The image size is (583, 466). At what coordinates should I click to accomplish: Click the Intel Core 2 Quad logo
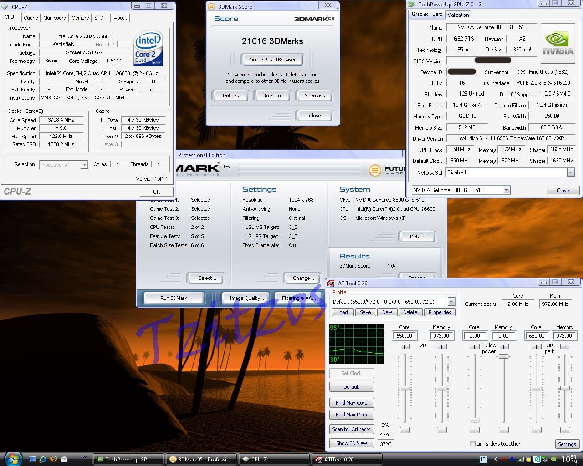pyautogui.click(x=148, y=49)
